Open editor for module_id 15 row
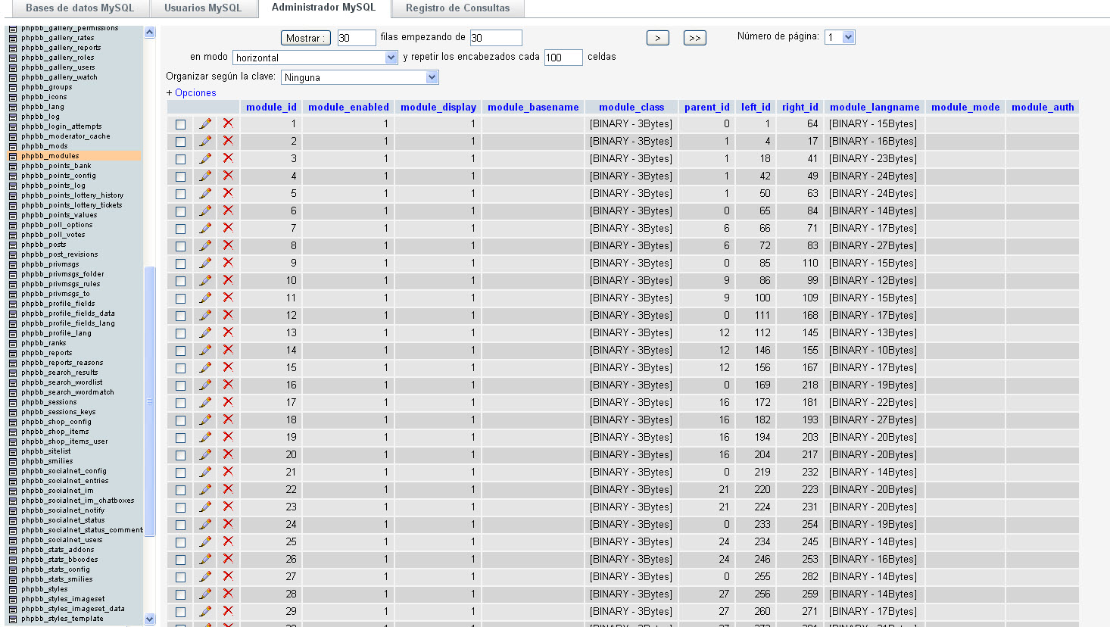Image resolution: width=1110 pixels, height=627 pixels. (205, 367)
